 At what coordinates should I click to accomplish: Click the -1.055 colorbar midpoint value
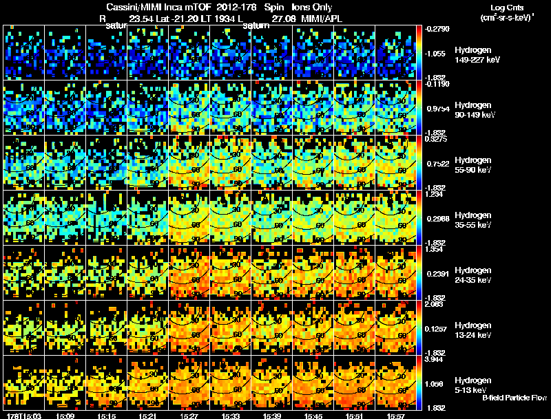(435, 54)
